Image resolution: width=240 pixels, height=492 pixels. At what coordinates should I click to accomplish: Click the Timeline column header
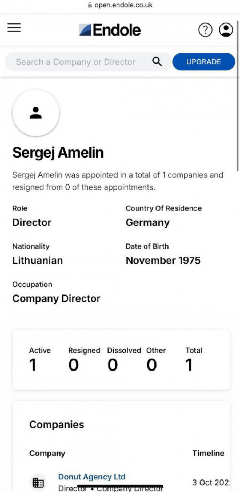click(208, 453)
